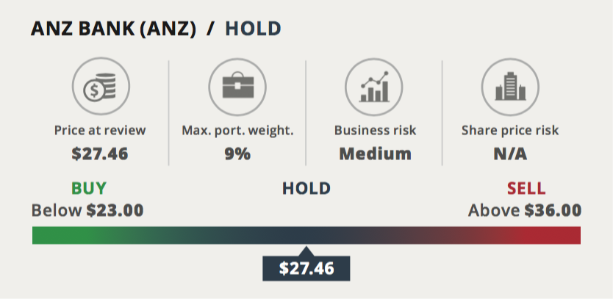
Task: Click Below $23.00 buy threshold text
Action: [x=87, y=211]
